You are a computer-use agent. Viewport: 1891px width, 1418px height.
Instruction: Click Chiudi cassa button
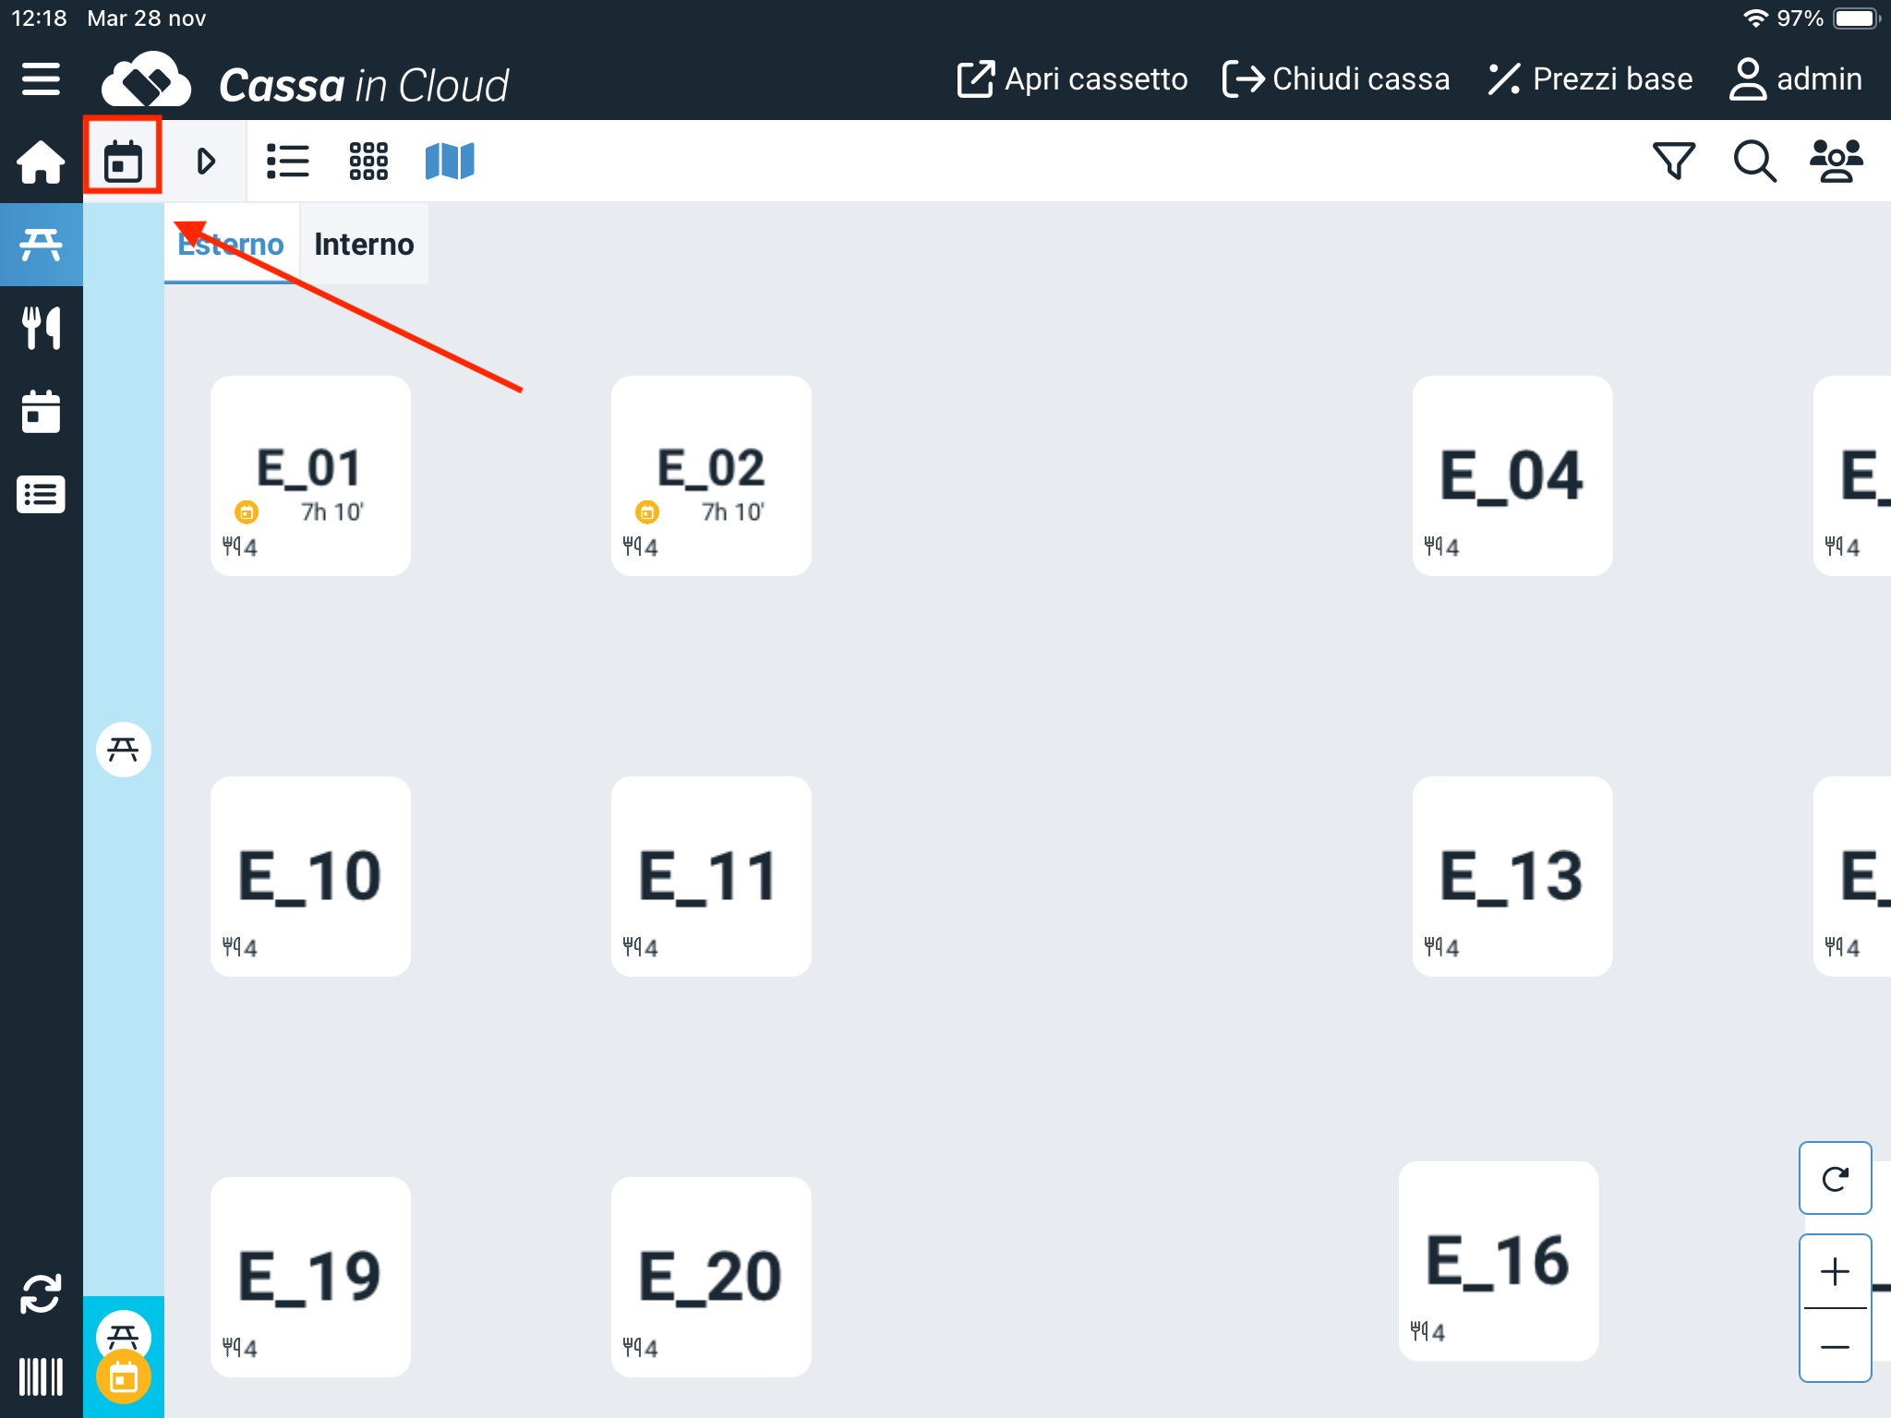click(1336, 79)
